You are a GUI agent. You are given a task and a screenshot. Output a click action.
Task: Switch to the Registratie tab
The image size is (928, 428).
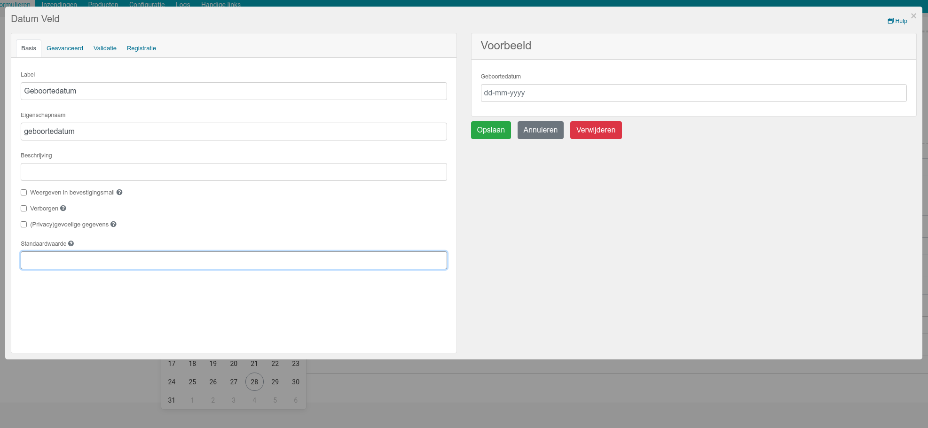pyautogui.click(x=141, y=48)
